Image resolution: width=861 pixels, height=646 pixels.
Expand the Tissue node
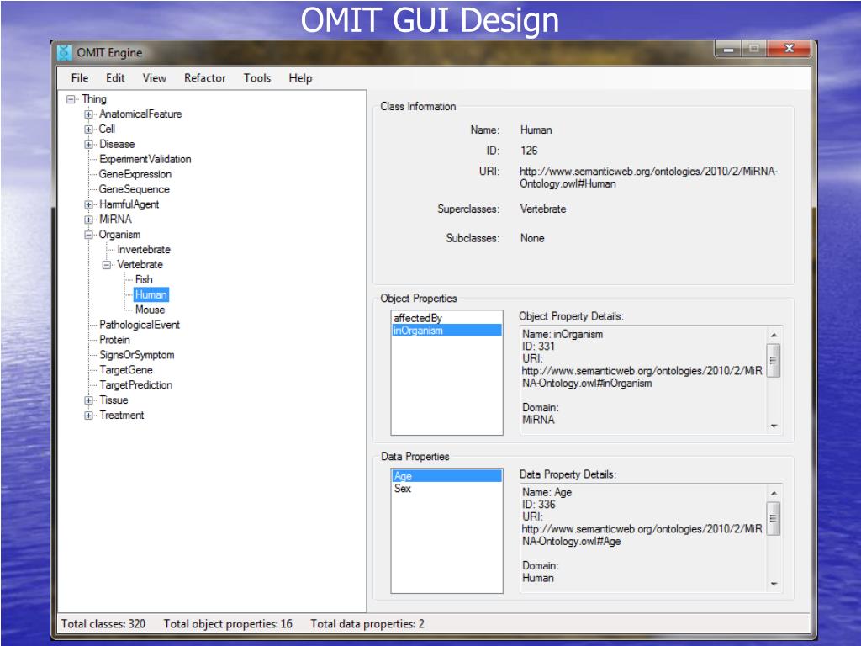pyautogui.click(x=88, y=400)
